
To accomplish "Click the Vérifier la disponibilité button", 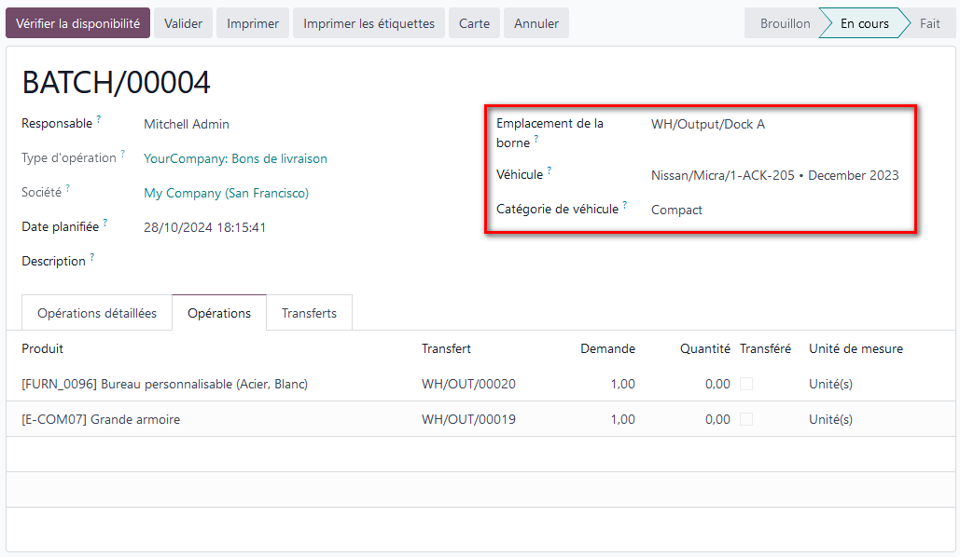I will (x=77, y=23).
